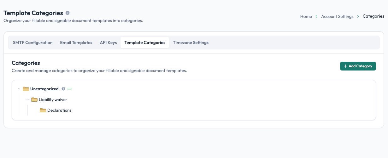The width and height of the screenshot is (388, 158).
Task: Open the SMTP Configuration tab
Action: click(33, 42)
